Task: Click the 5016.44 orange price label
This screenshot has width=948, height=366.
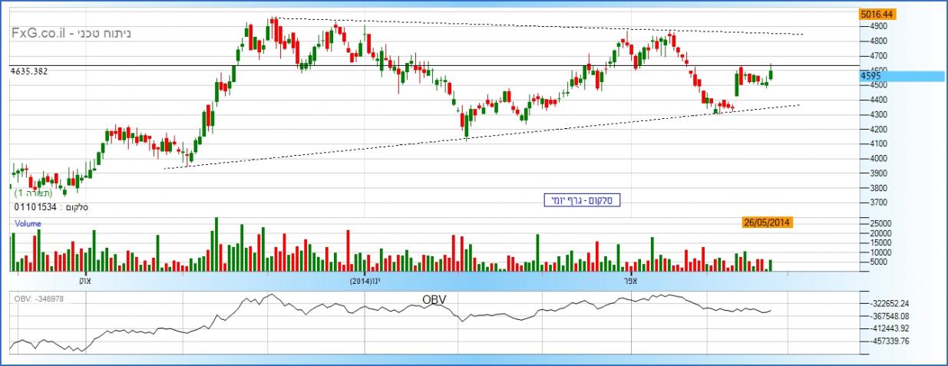Action: tap(877, 14)
